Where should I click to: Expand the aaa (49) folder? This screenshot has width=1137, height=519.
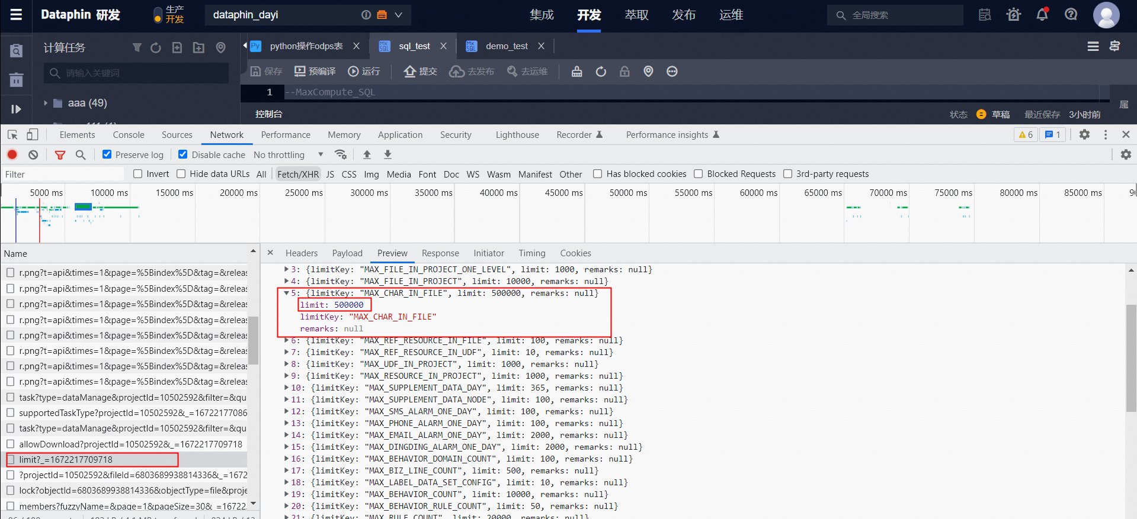(x=46, y=103)
